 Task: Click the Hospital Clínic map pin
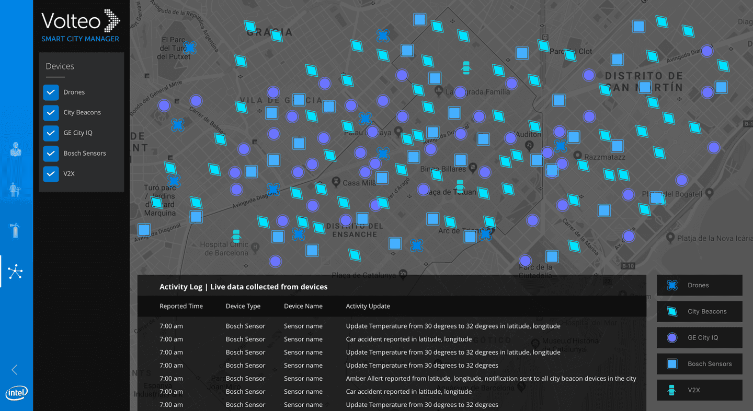(255, 247)
